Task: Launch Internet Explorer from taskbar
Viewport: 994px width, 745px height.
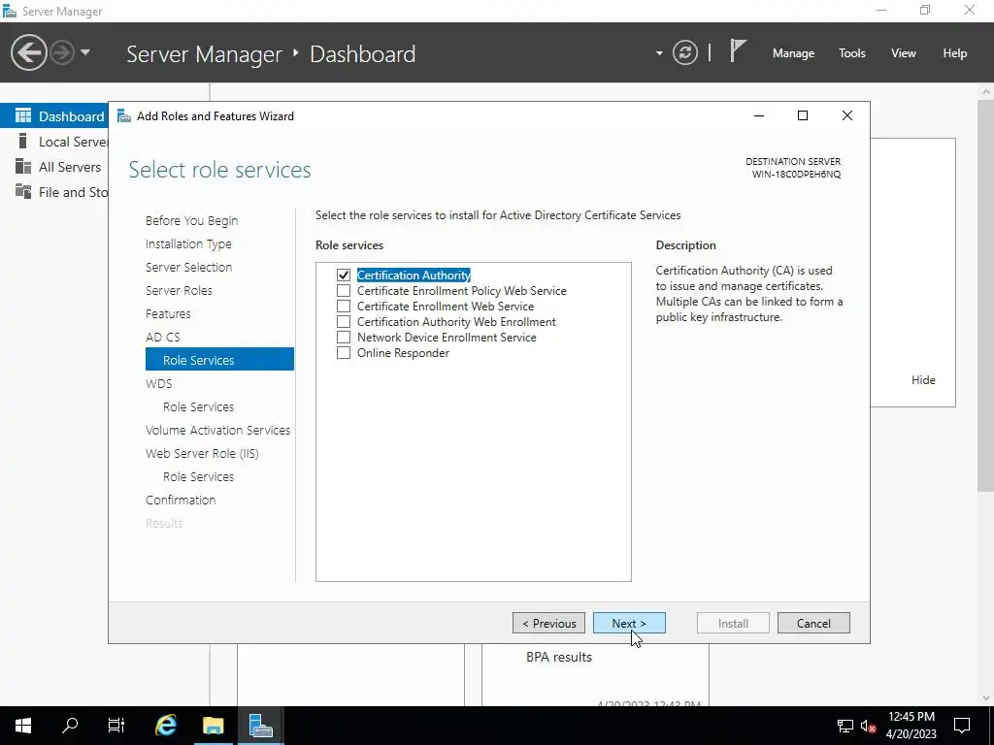Action: pyautogui.click(x=166, y=726)
